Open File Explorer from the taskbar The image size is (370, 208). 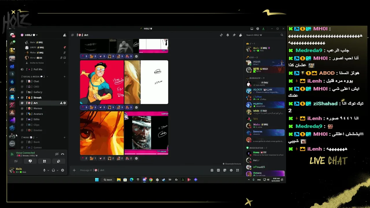coord(119,180)
